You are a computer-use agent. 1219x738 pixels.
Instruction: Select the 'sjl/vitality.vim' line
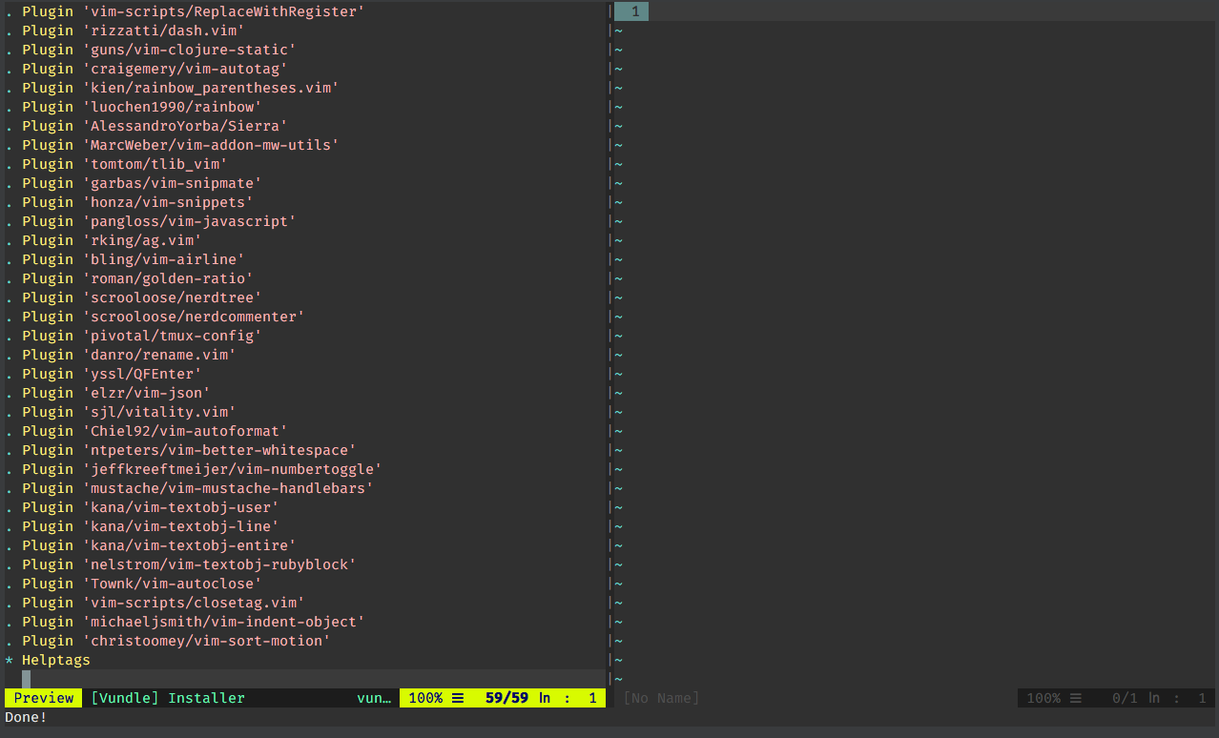(120, 412)
